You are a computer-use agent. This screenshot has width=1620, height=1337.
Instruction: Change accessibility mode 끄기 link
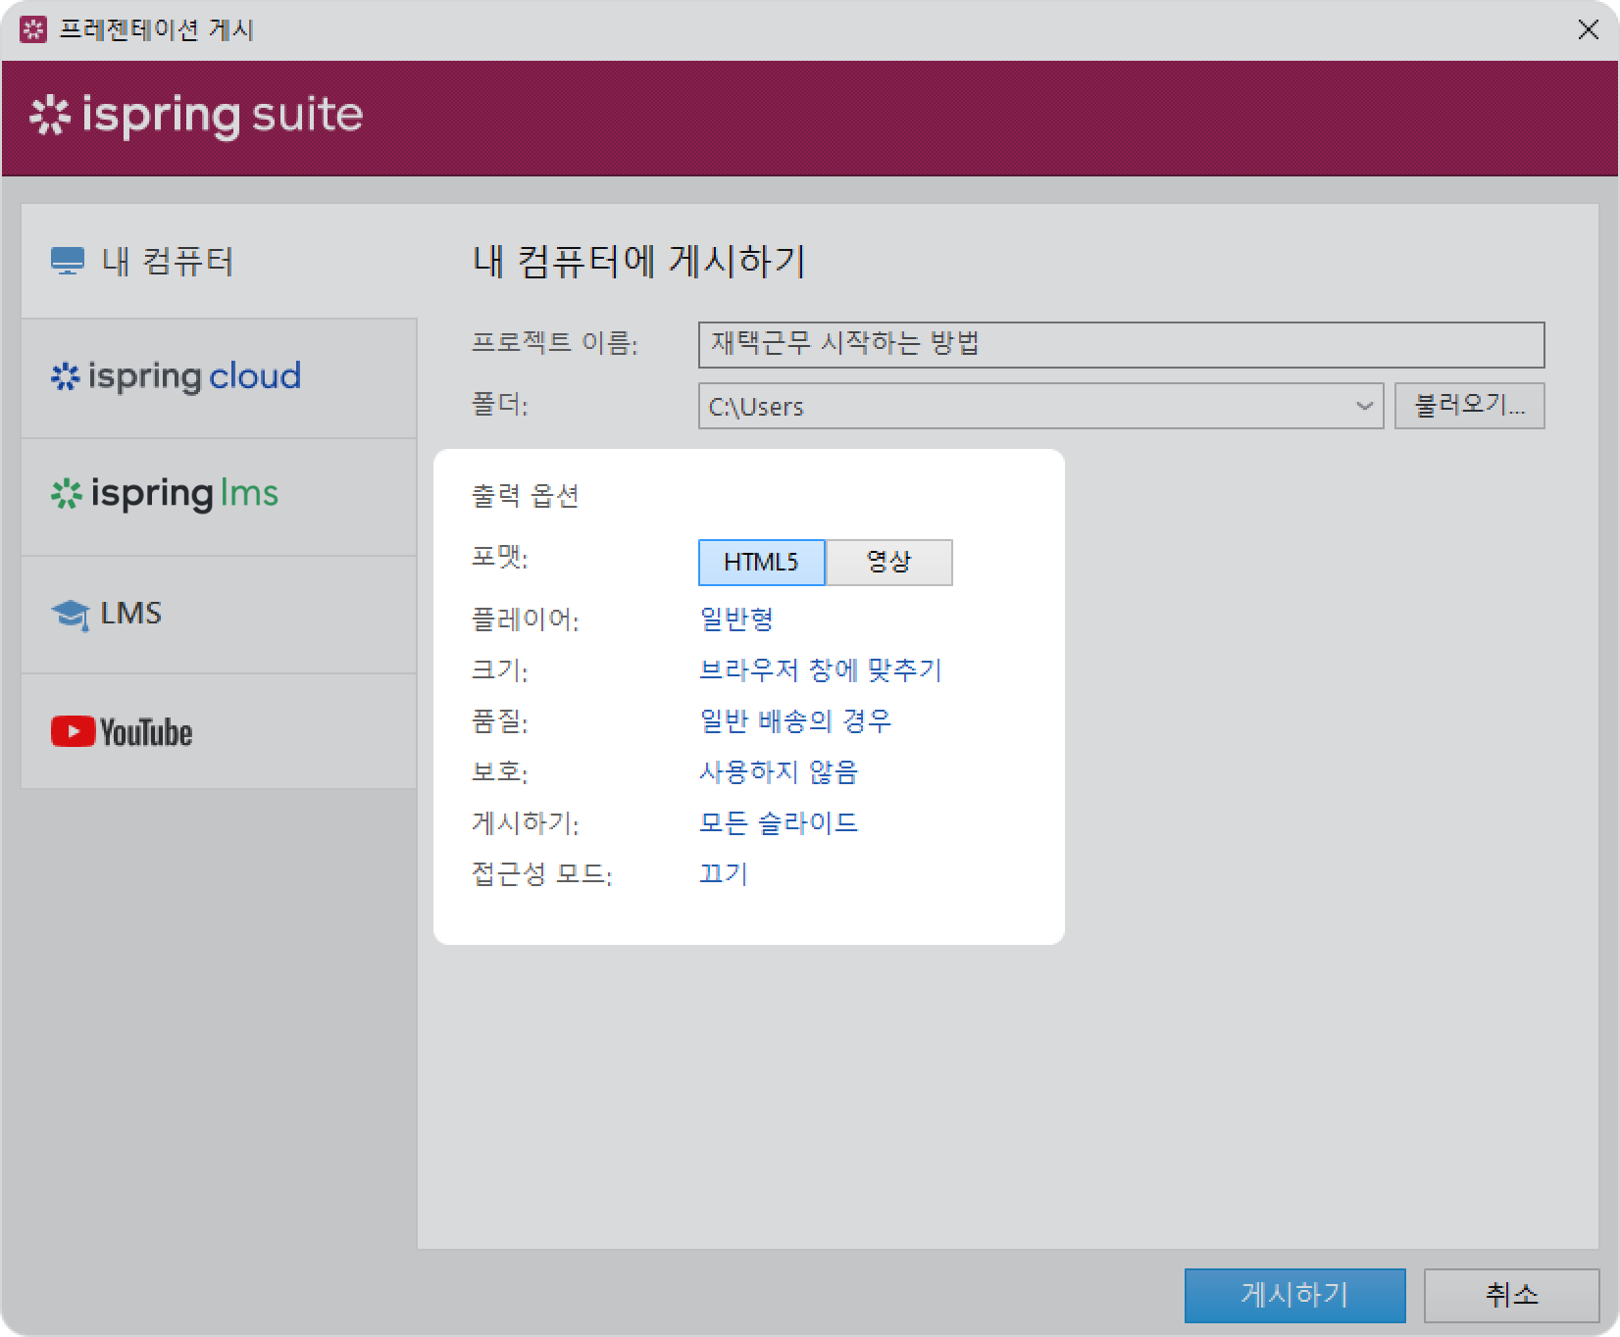724,873
